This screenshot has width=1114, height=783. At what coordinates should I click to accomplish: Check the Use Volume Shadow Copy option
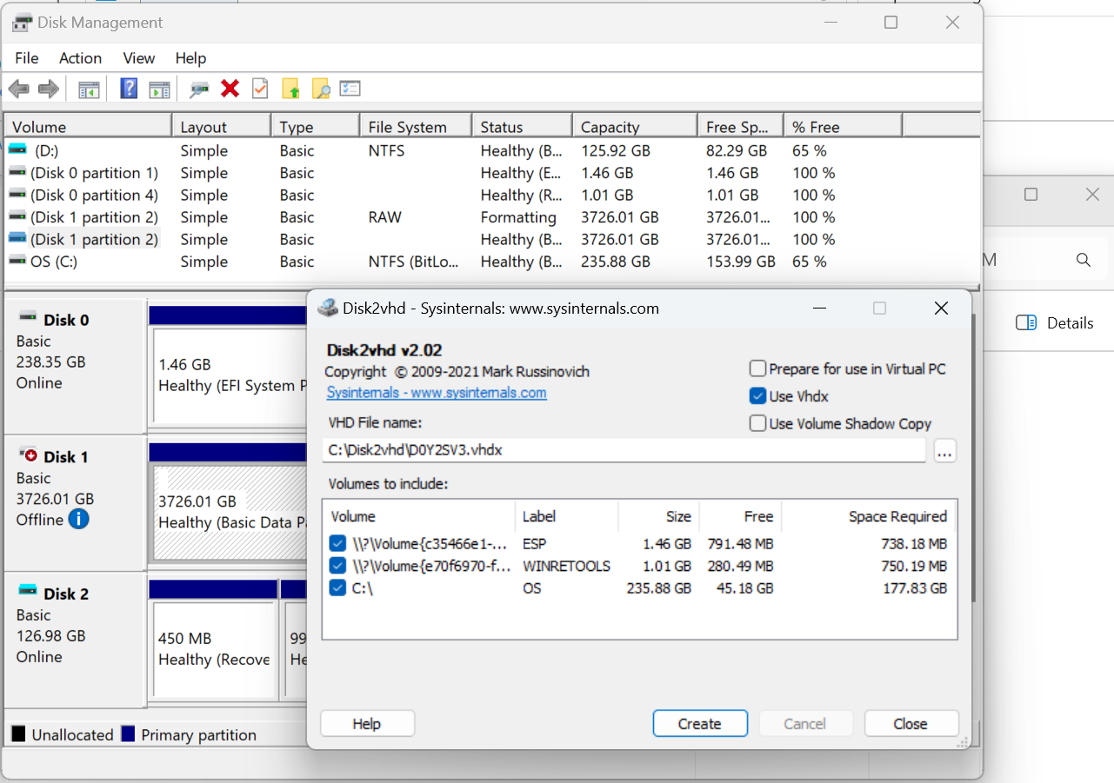click(x=757, y=423)
